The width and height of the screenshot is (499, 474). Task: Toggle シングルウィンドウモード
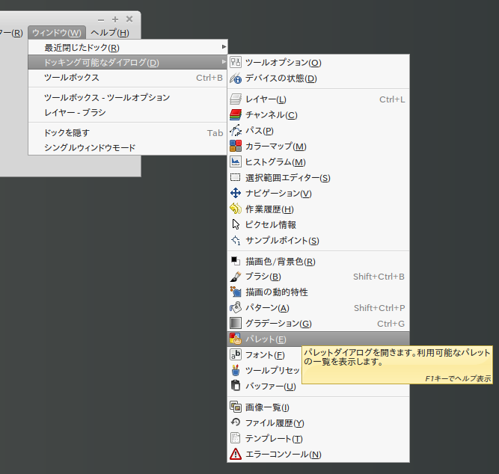point(128,147)
